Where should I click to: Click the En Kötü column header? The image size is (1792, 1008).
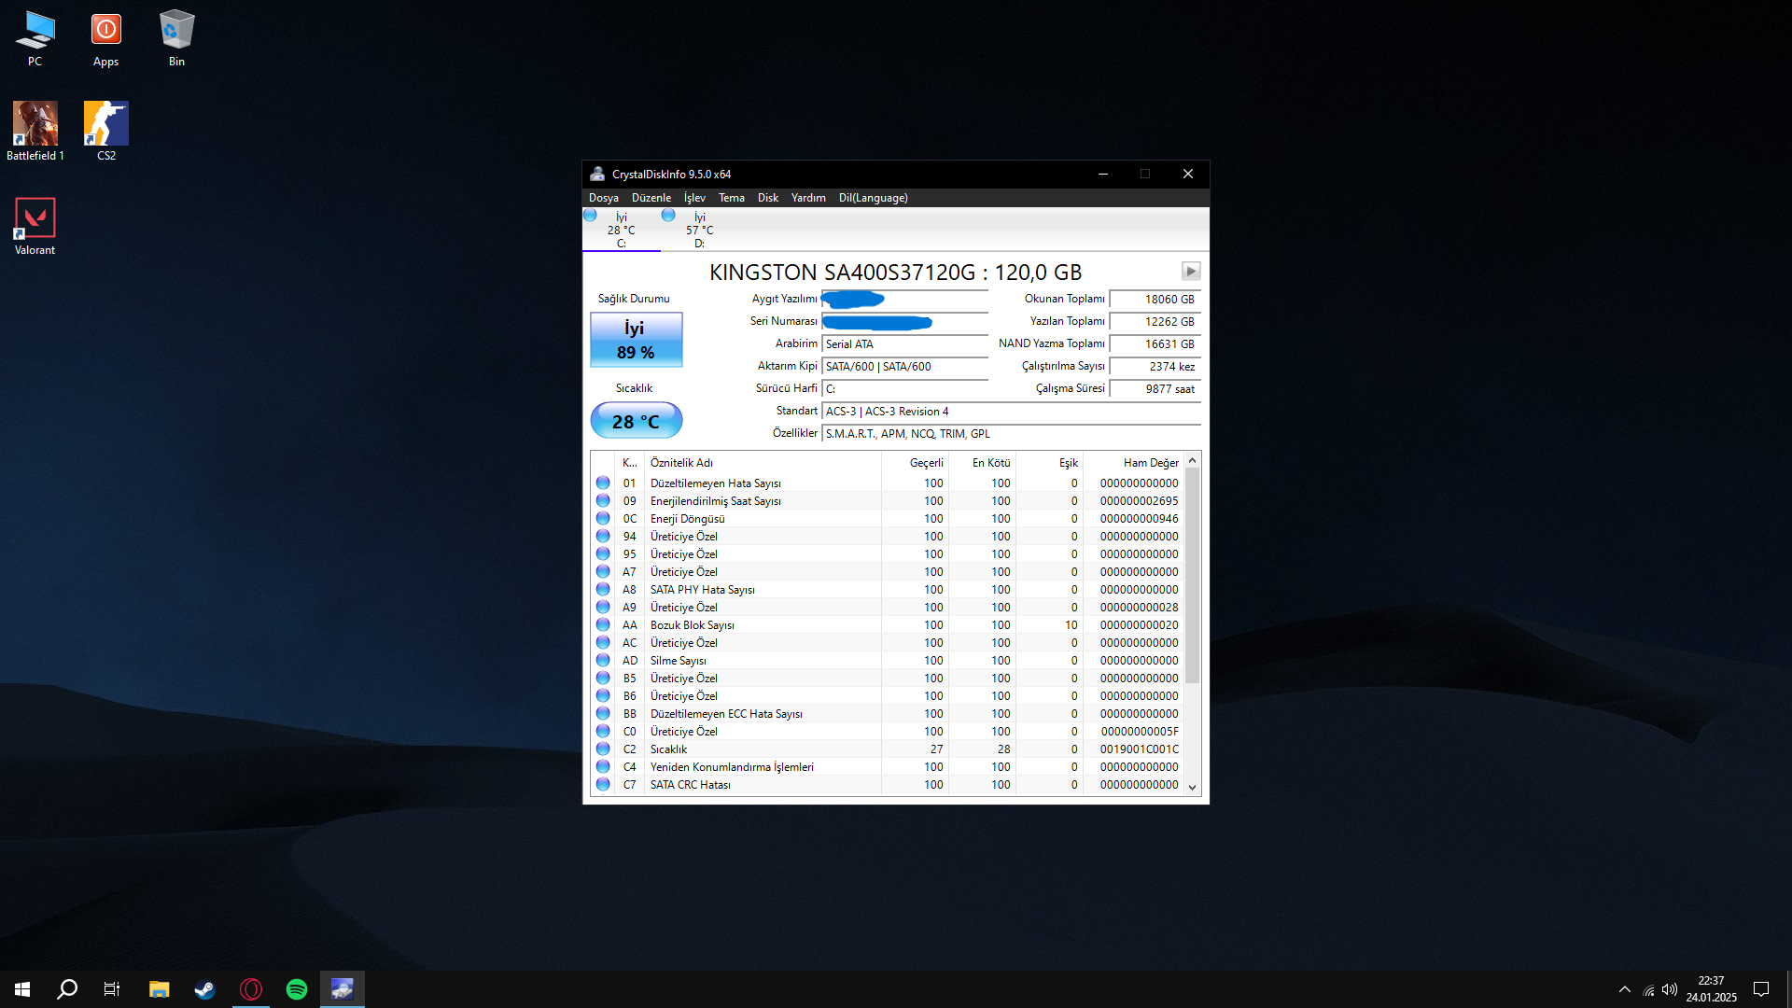click(x=982, y=463)
